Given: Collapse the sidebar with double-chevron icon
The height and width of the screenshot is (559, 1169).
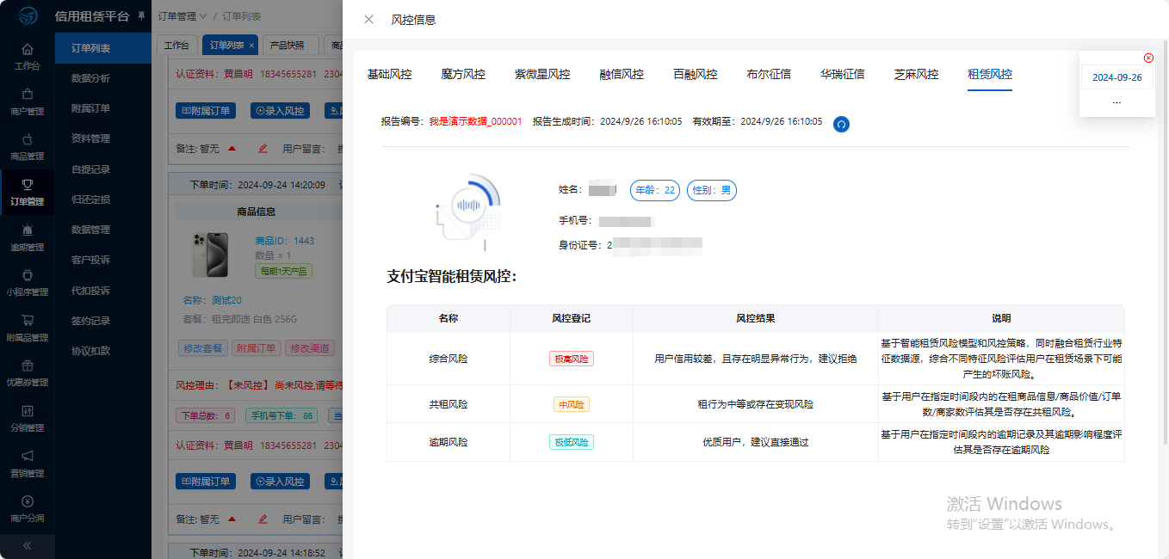Looking at the screenshot, I should [x=28, y=545].
